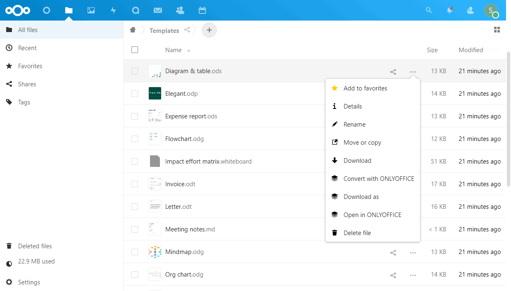Screen dimensions: 511x291
Task: Open the Activity lightning bolt icon
Action: pos(113,10)
